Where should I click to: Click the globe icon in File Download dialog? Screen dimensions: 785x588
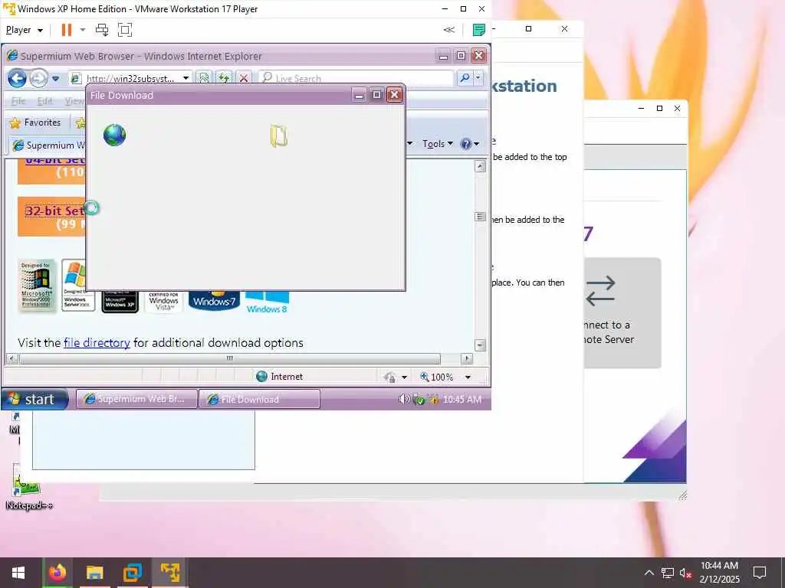(x=115, y=135)
